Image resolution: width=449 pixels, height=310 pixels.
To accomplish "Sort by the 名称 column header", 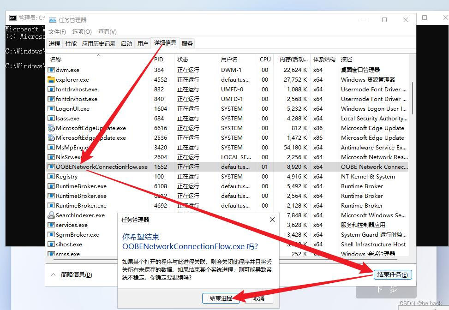I will click(98, 59).
